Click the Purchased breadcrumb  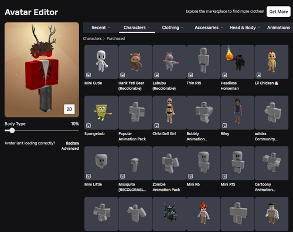pyautogui.click(x=115, y=39)
